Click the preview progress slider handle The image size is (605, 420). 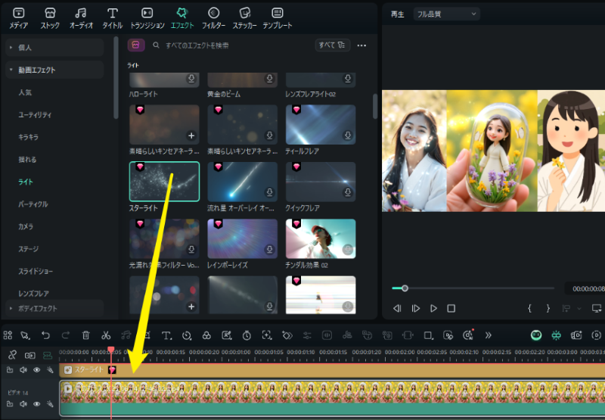coord(405,288)
